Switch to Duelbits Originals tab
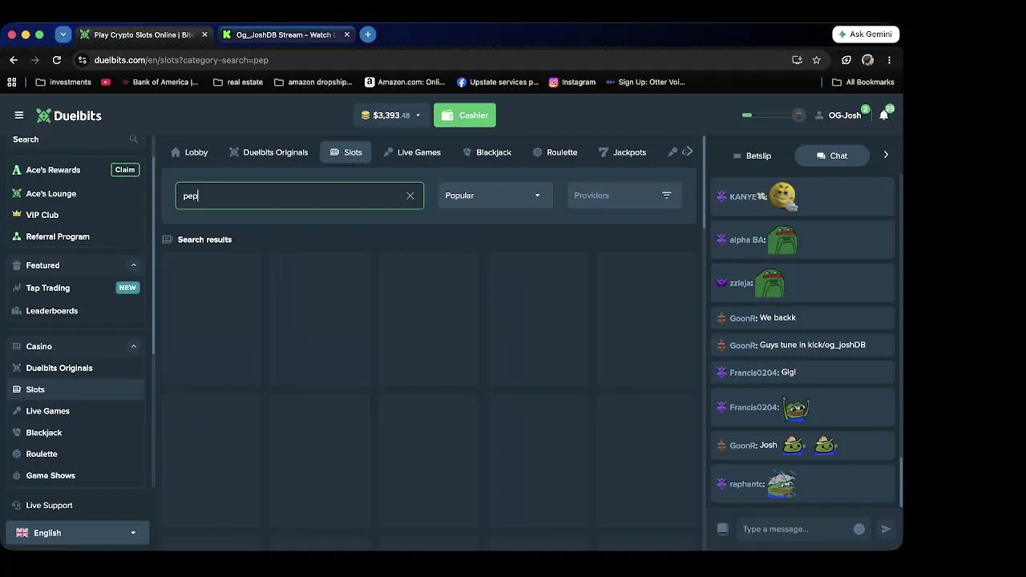The height and width of the screenshot is (577, 1026). coord(269,152)
